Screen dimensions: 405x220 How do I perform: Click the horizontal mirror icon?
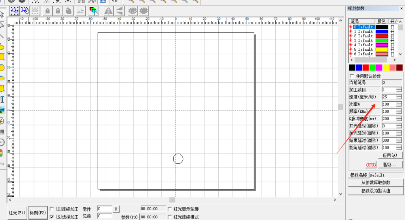click(x=108, y=11)
